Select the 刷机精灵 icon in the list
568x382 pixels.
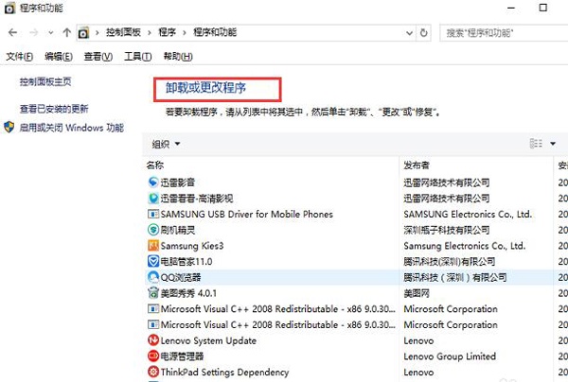(153, 230)
